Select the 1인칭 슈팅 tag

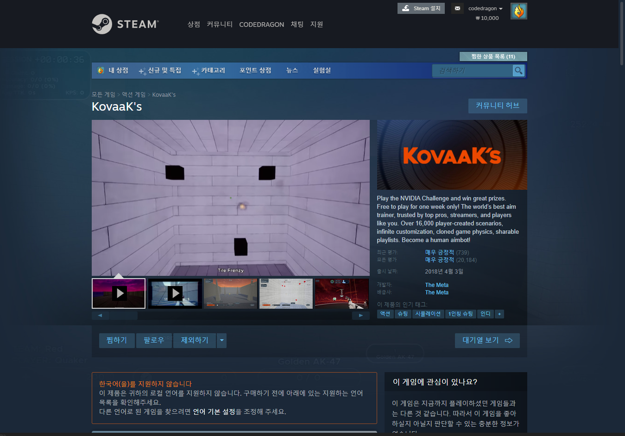(461, 314)
